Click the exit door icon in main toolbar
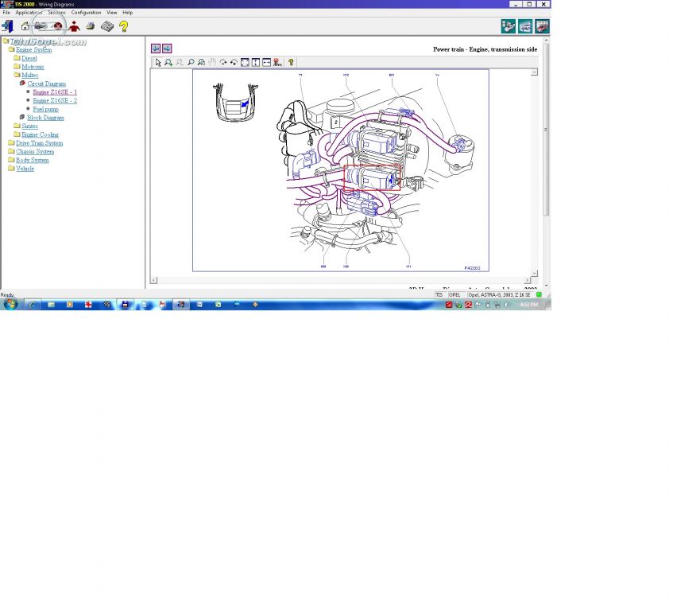The image size is (673, 611). pos(7,26)
